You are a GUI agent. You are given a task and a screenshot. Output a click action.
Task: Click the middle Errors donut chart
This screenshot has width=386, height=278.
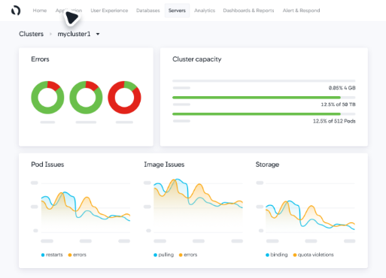(x=86, y=98)
